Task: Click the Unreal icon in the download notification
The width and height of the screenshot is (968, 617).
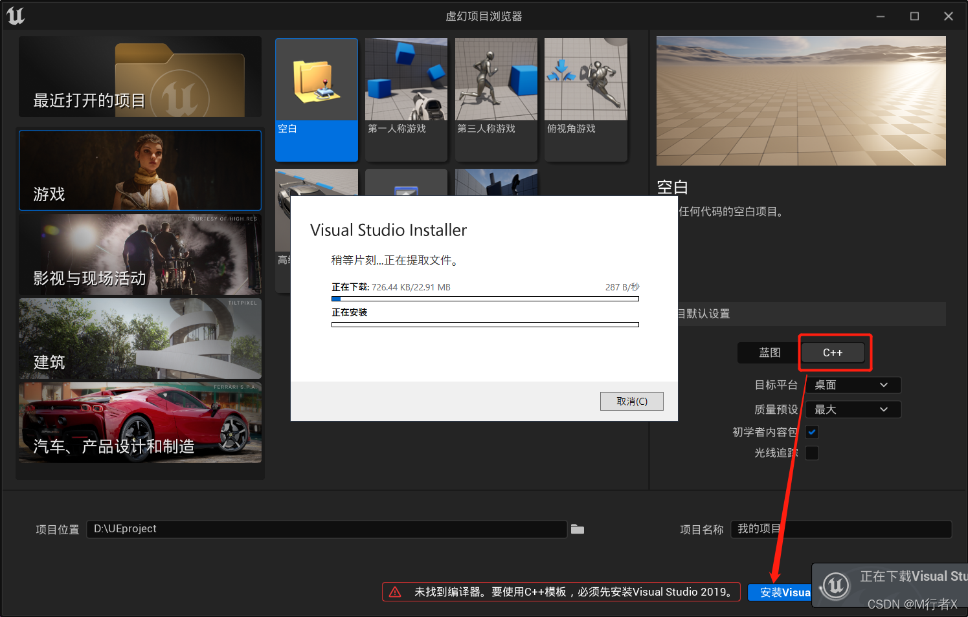Action: (x=835, y=586)
